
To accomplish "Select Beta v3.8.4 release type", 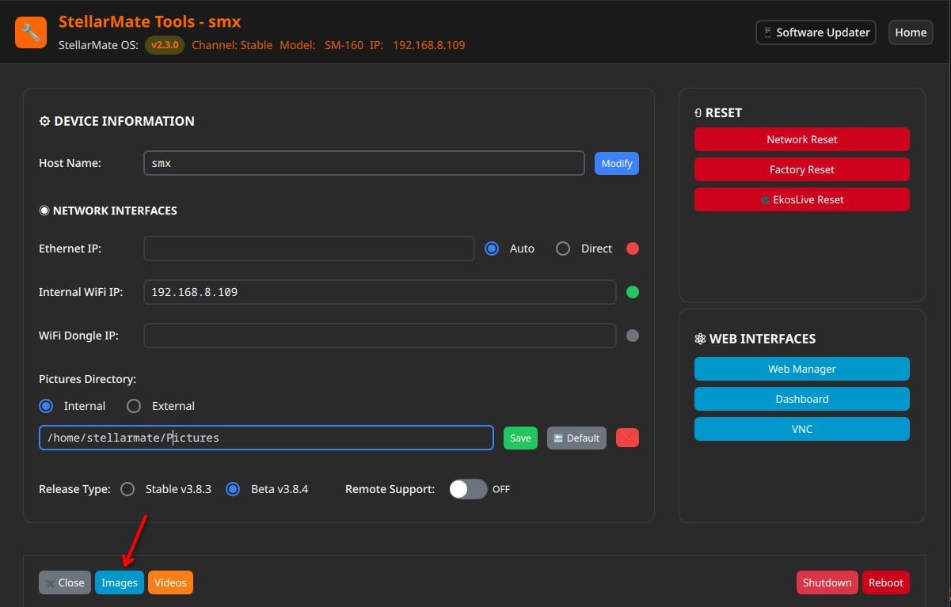I will coord(233,489).
